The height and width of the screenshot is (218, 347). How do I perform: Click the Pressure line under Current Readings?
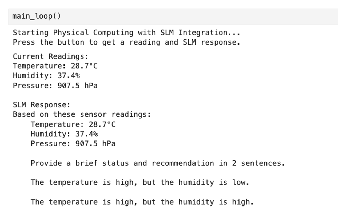pyautogui.click(x=55, y=86)
